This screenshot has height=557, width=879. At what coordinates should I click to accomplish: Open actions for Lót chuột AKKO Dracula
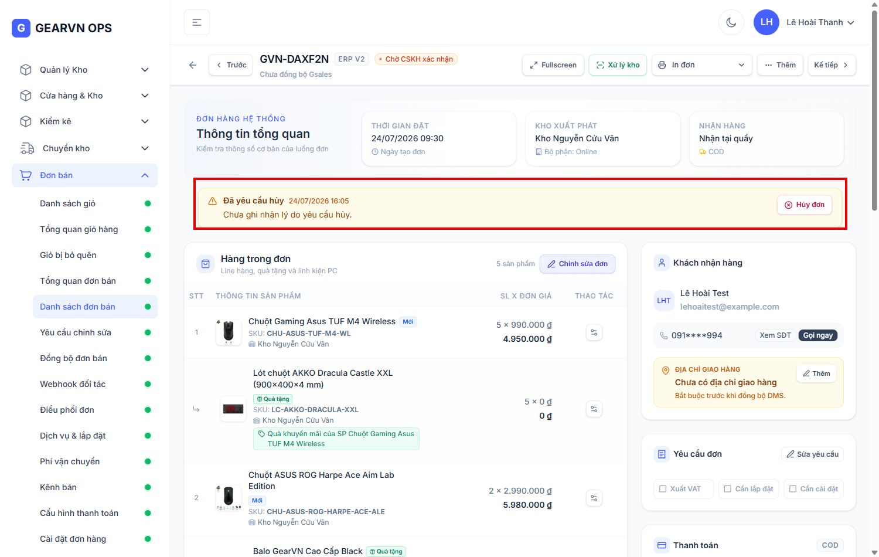click(594, 409)
